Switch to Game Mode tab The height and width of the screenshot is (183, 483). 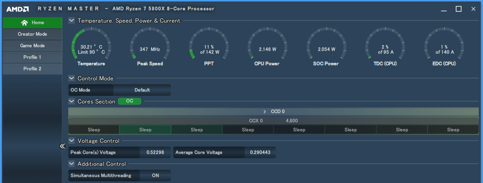pyautogui.click(x=32, y=46)
